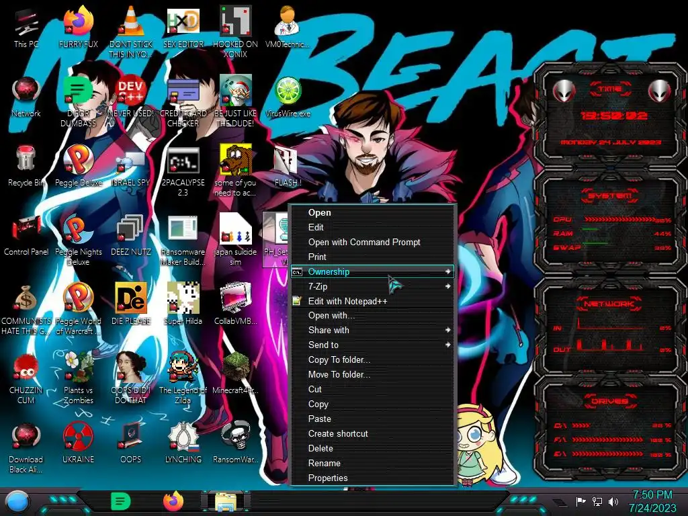Select Copy To folder... entry
This screenshot has width=688, height=516.
[x=372, y=360]
